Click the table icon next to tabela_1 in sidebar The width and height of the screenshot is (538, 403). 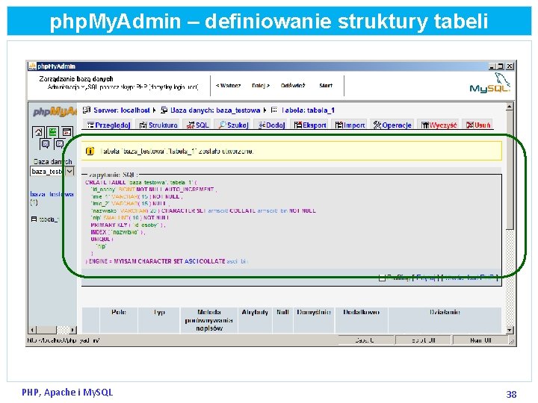coord(34,219)
